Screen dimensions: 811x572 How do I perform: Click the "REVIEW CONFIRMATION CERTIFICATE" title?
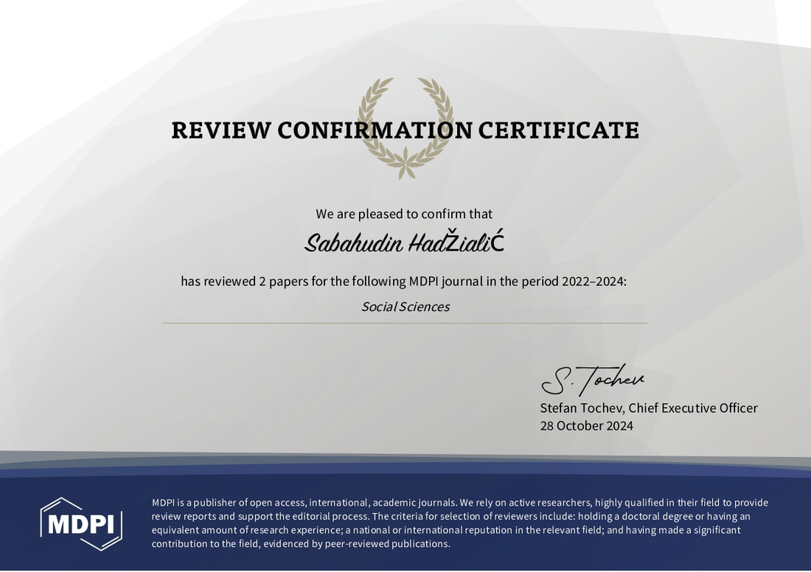[x=405, y=130]
